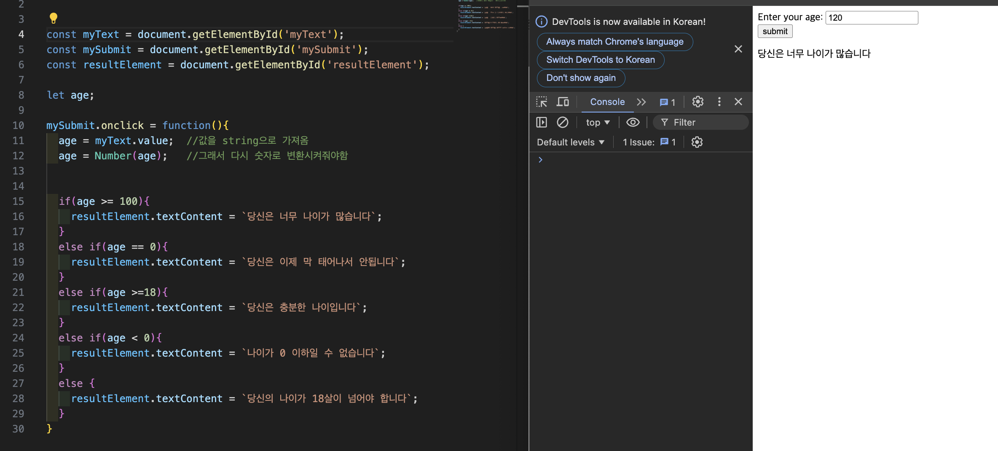Open the messages badge in the DevTools tab bar

668,102
